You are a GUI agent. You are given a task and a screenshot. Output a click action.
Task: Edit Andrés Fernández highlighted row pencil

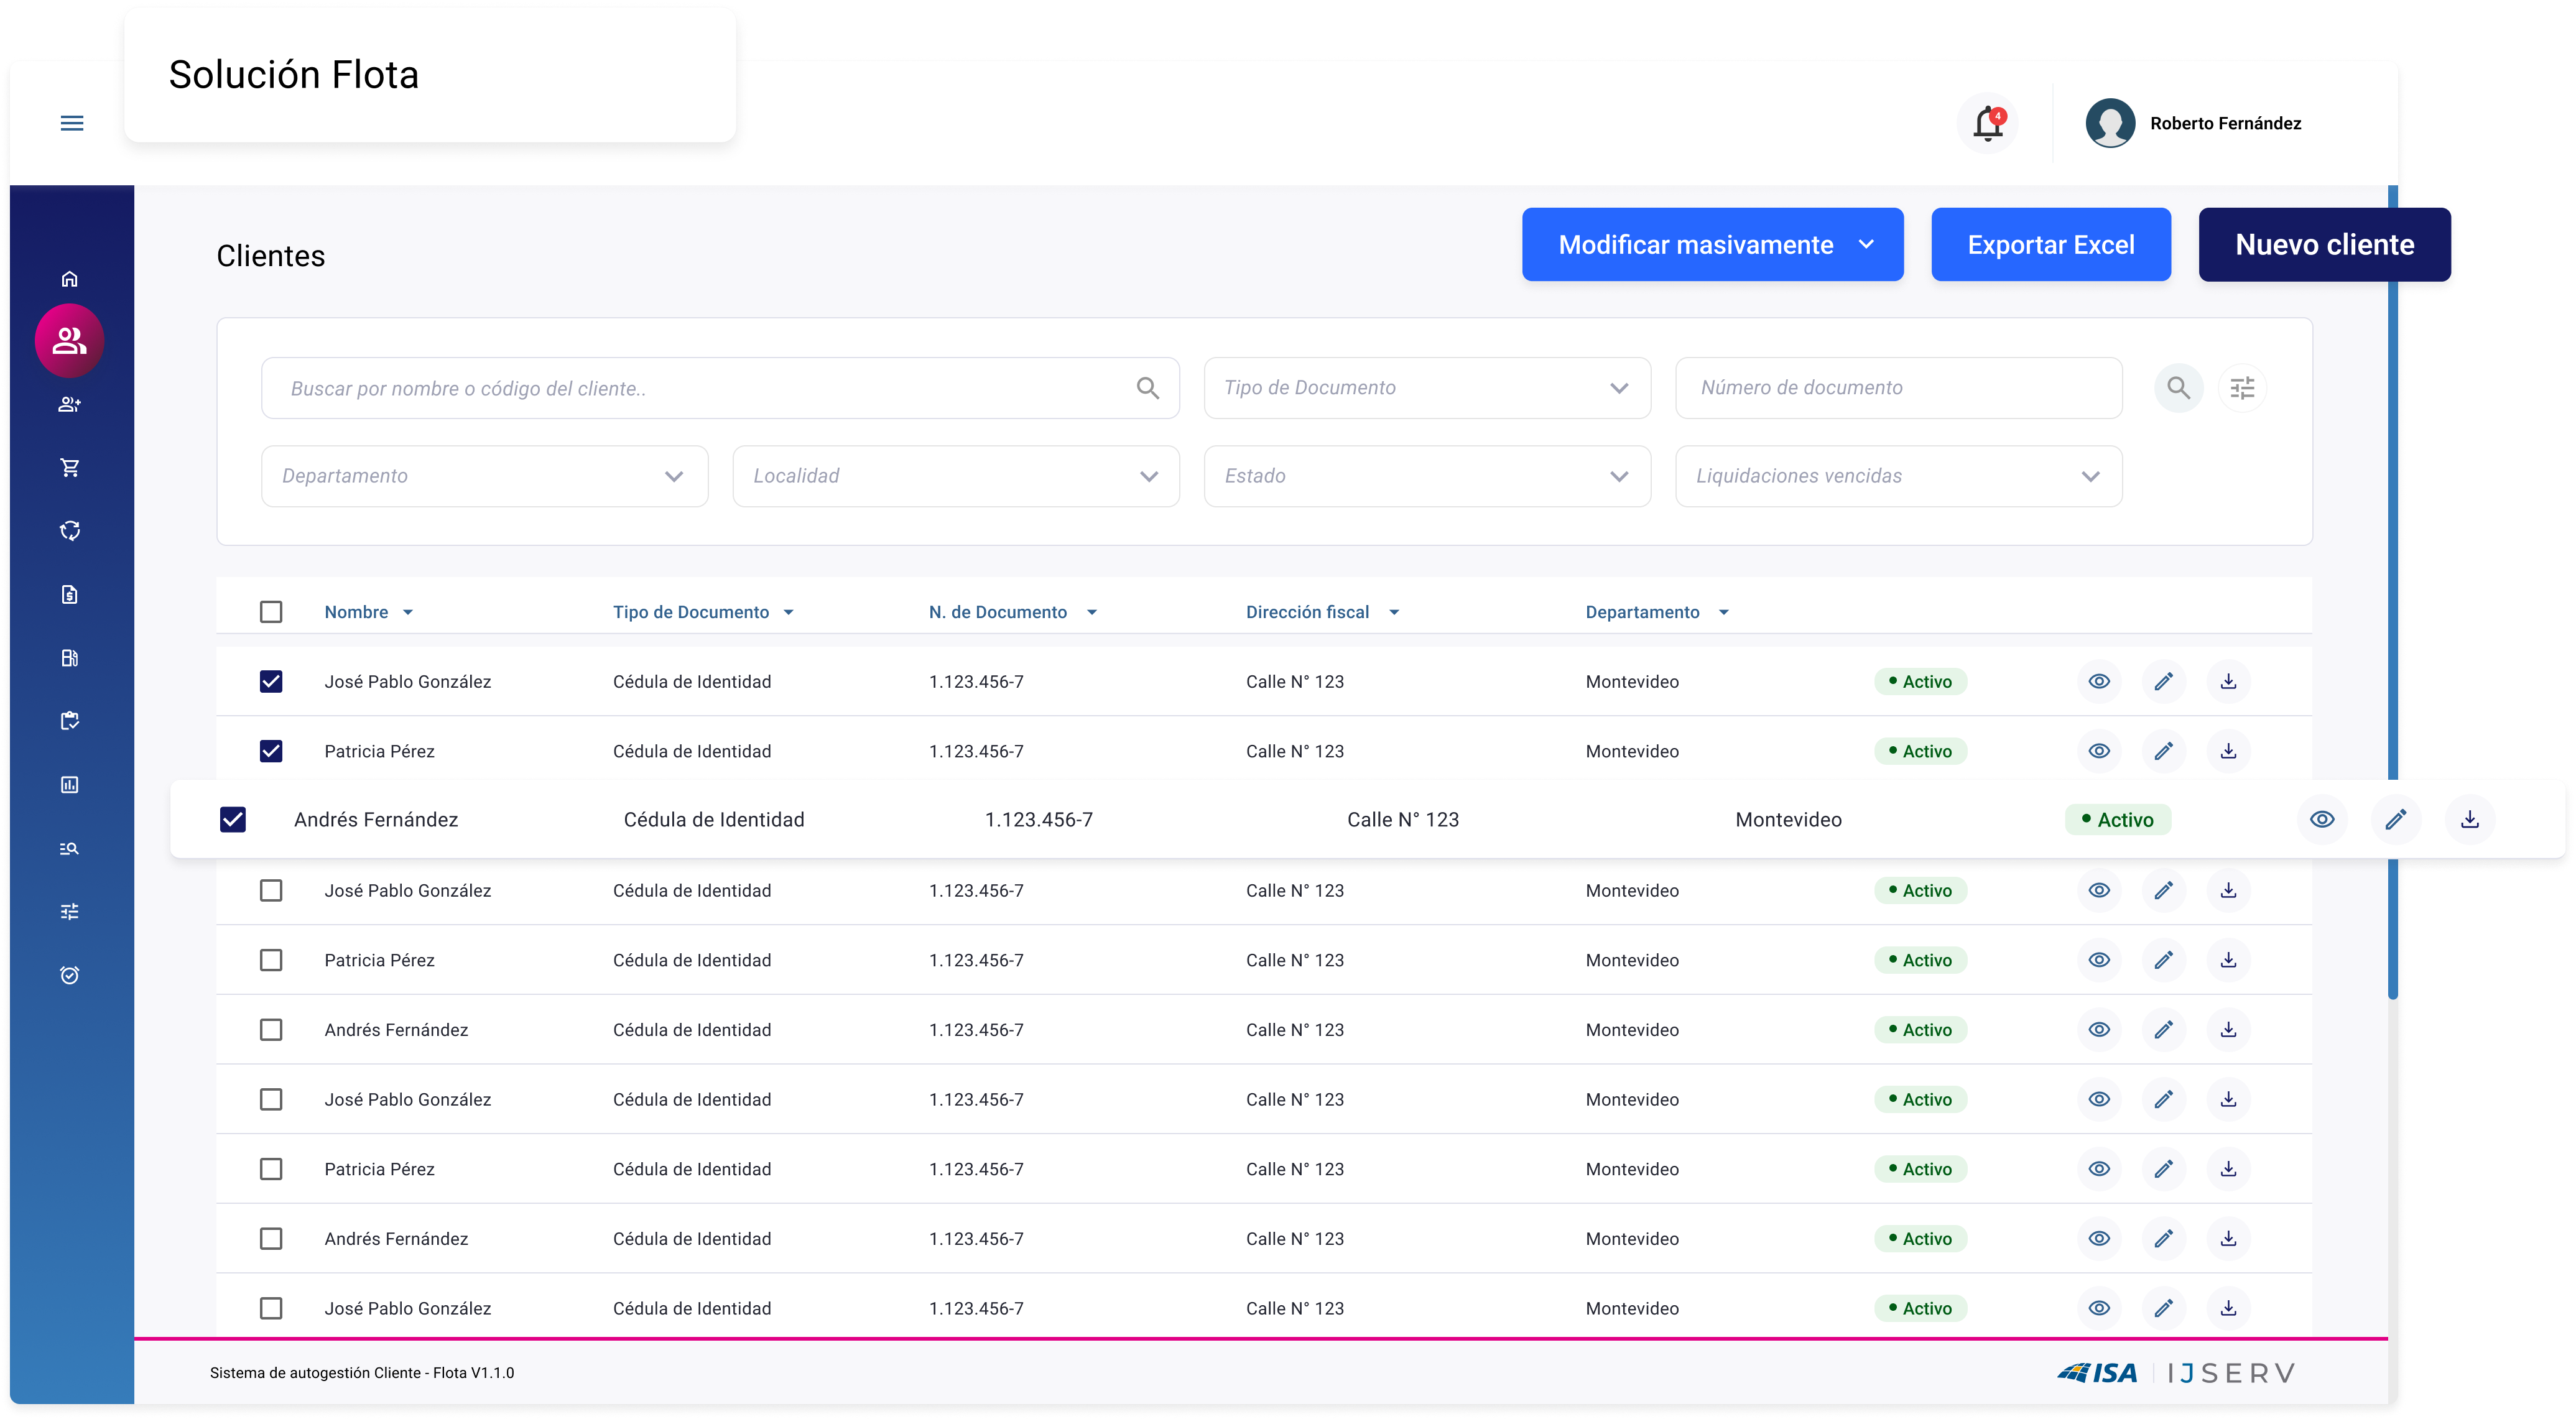[2395, 820]
